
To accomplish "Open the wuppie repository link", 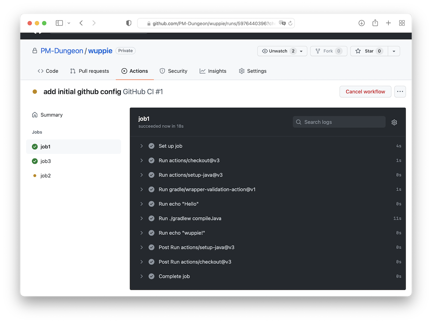I will 100,51.
